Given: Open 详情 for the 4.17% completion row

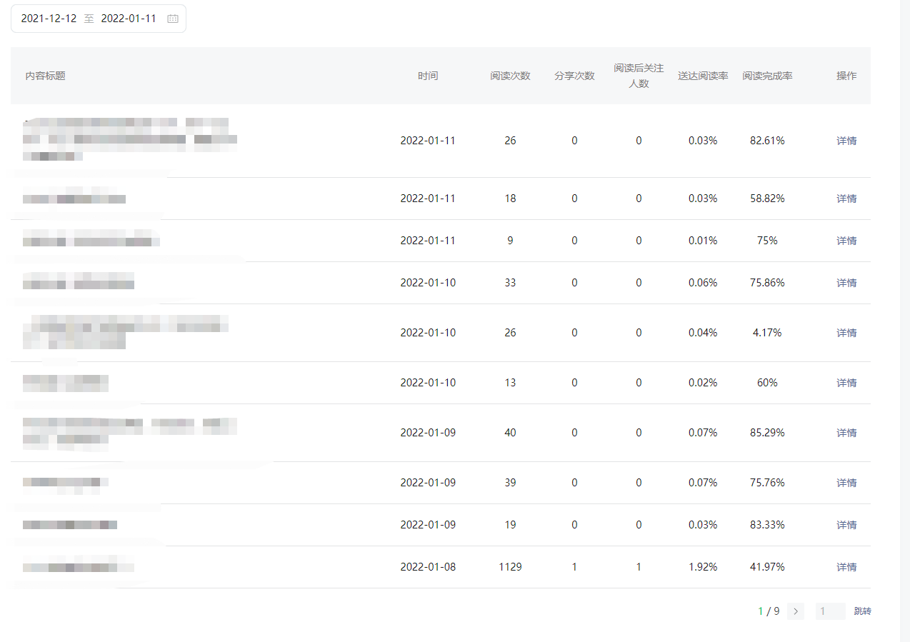Looking at the screenshot, I should coord(846,333).
